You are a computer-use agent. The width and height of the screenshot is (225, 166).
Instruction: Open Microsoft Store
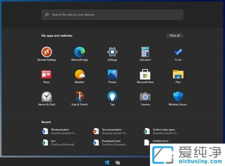(145, 76)
